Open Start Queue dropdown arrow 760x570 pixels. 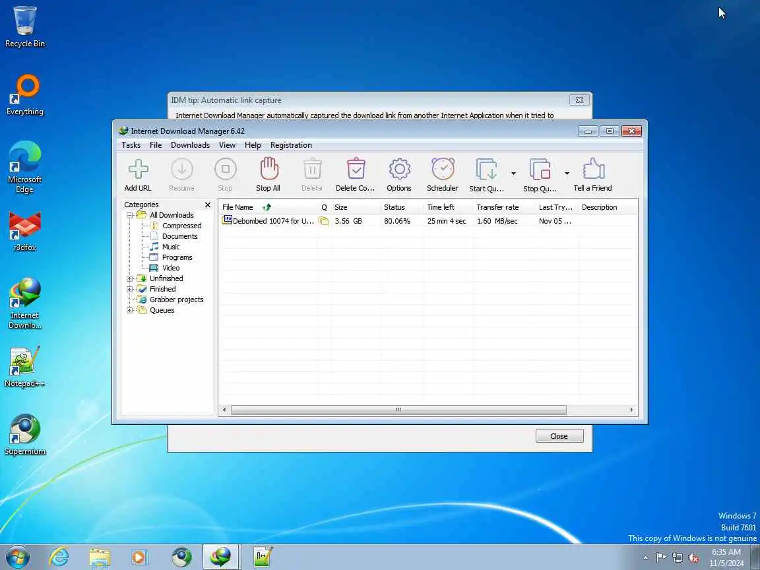(x=513, y=174)
